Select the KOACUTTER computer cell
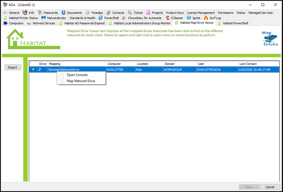 click(121, 70)
